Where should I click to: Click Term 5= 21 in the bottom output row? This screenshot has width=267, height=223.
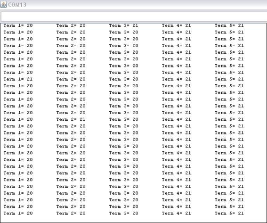[x=229, y=213]
